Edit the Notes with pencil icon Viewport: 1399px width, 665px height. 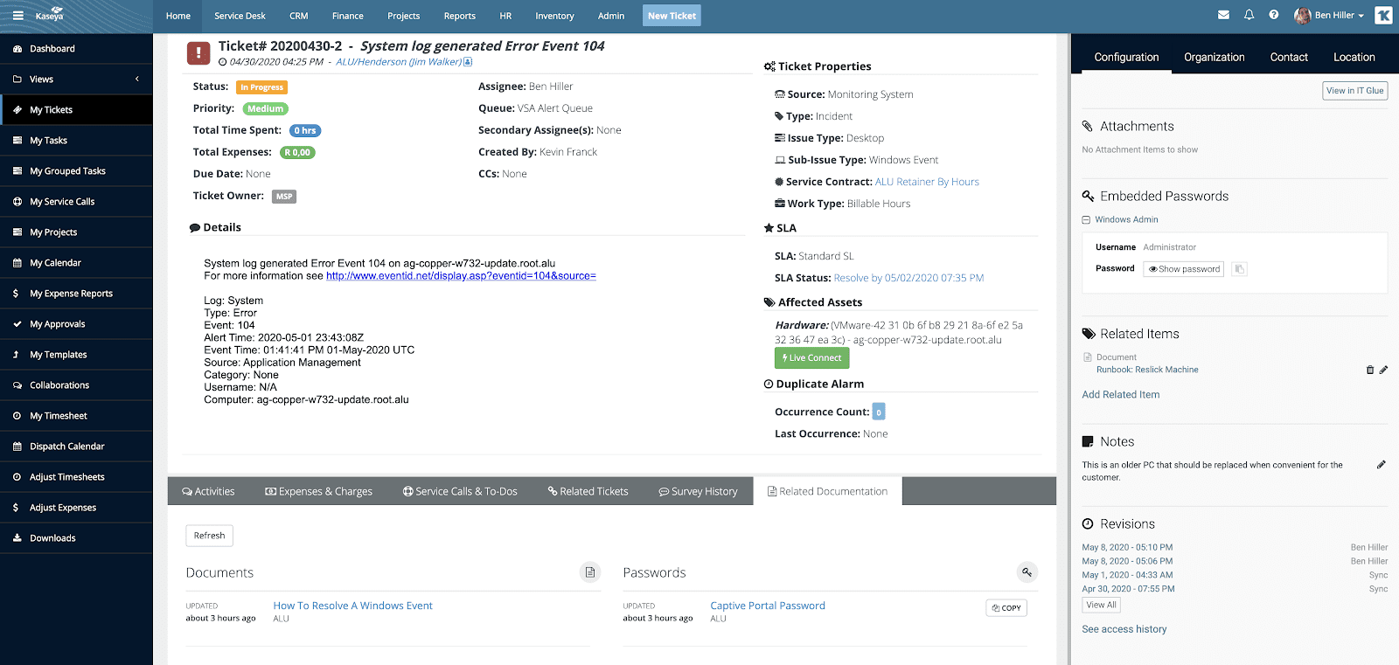1382,465
